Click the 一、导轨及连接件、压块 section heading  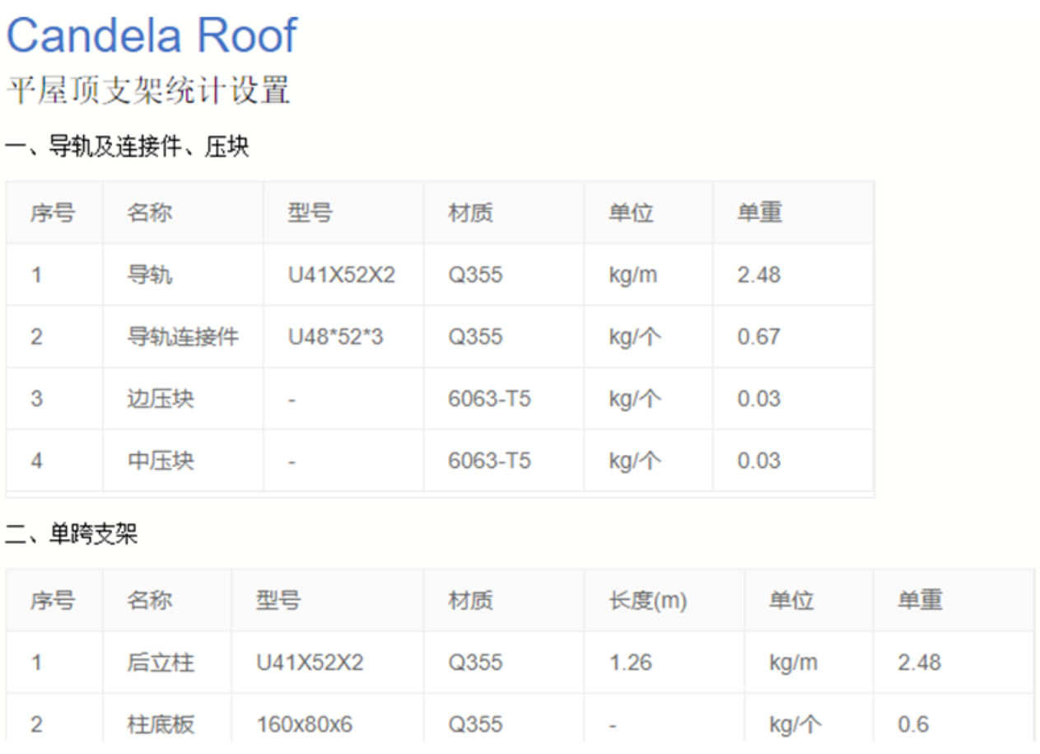[127, 148]
